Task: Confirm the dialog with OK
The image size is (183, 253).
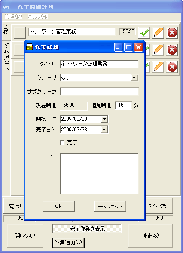Action: pyautogui.click(x=58, y=206)
